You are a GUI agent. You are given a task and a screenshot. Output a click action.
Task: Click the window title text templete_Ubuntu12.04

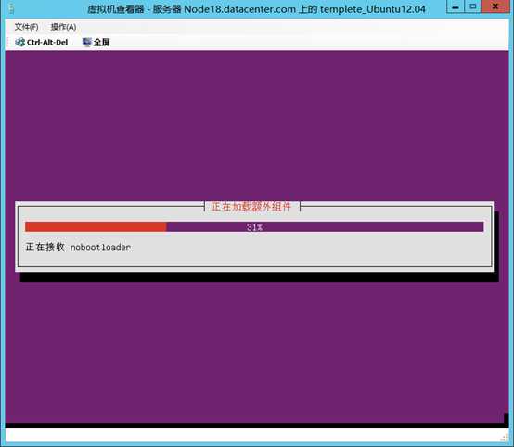pos(373,9)
